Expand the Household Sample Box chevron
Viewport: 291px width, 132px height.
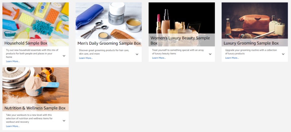(x=64, y=56)
